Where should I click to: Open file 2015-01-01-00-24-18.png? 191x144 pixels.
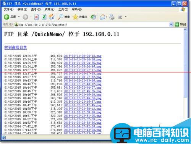pos(83,56)
